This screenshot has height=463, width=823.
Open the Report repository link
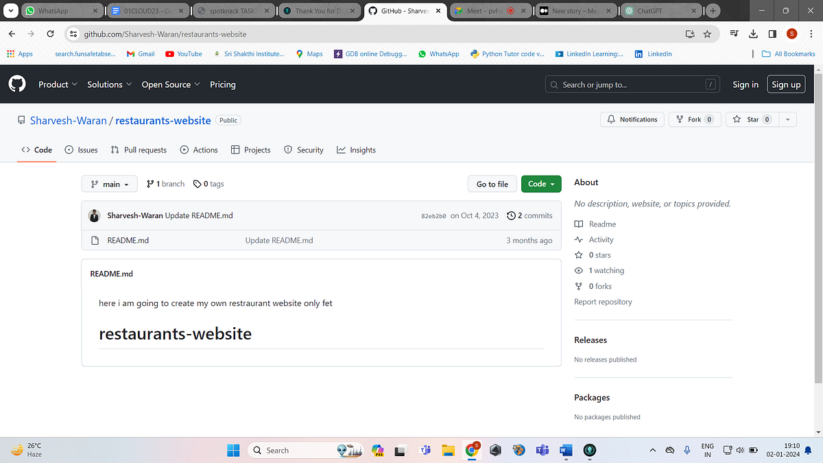click(603, 301)
